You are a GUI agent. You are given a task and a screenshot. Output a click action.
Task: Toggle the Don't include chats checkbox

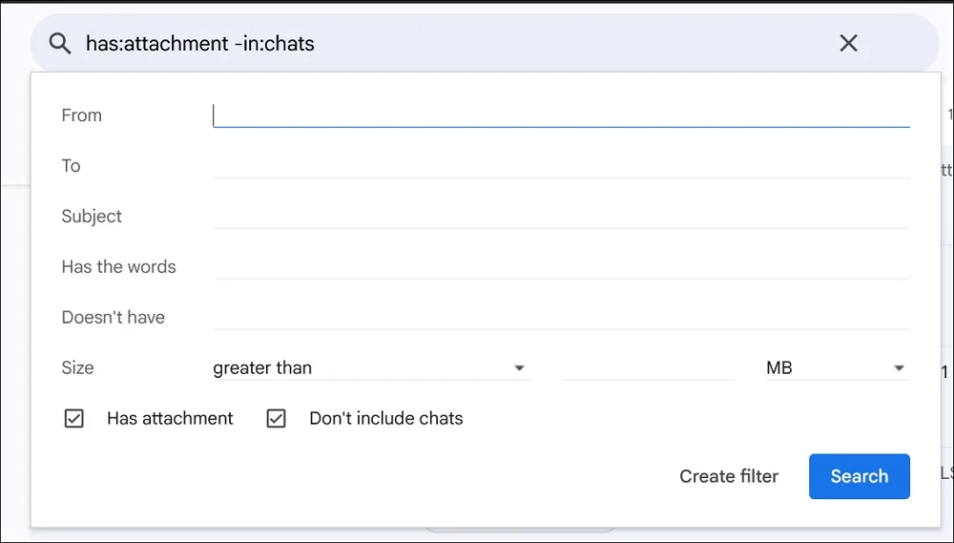point(277,419)
